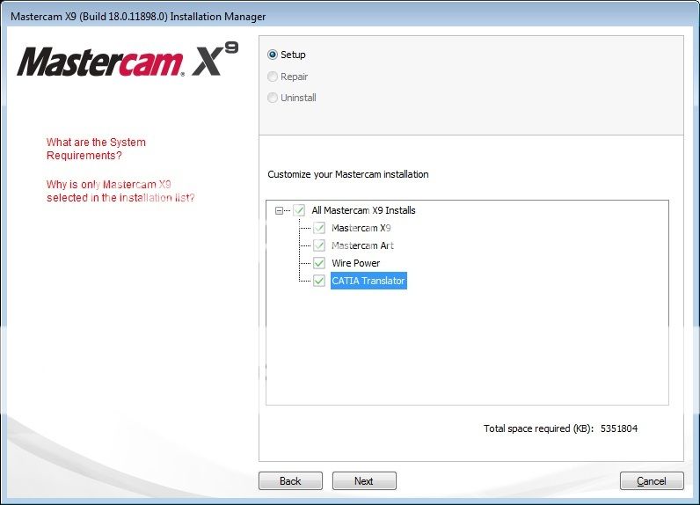The height and width of the screenshot is (505, 700).
Task: Uncheck the CATIA Translator checkbox
Action: click(x=319, y=281)
